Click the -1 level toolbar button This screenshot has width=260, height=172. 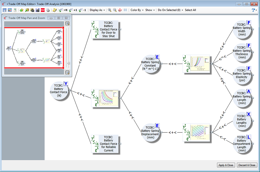[83, 10]
